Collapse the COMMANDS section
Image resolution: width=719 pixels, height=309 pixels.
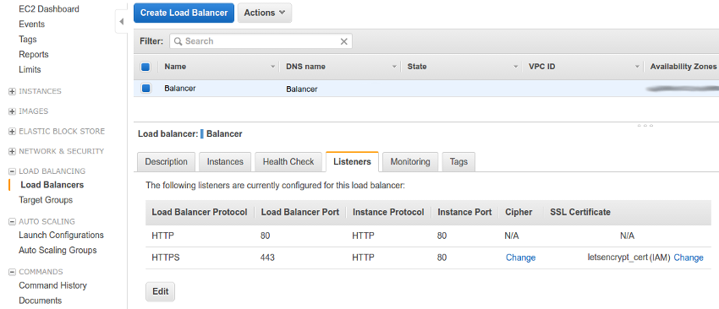[x=12, y=272]
